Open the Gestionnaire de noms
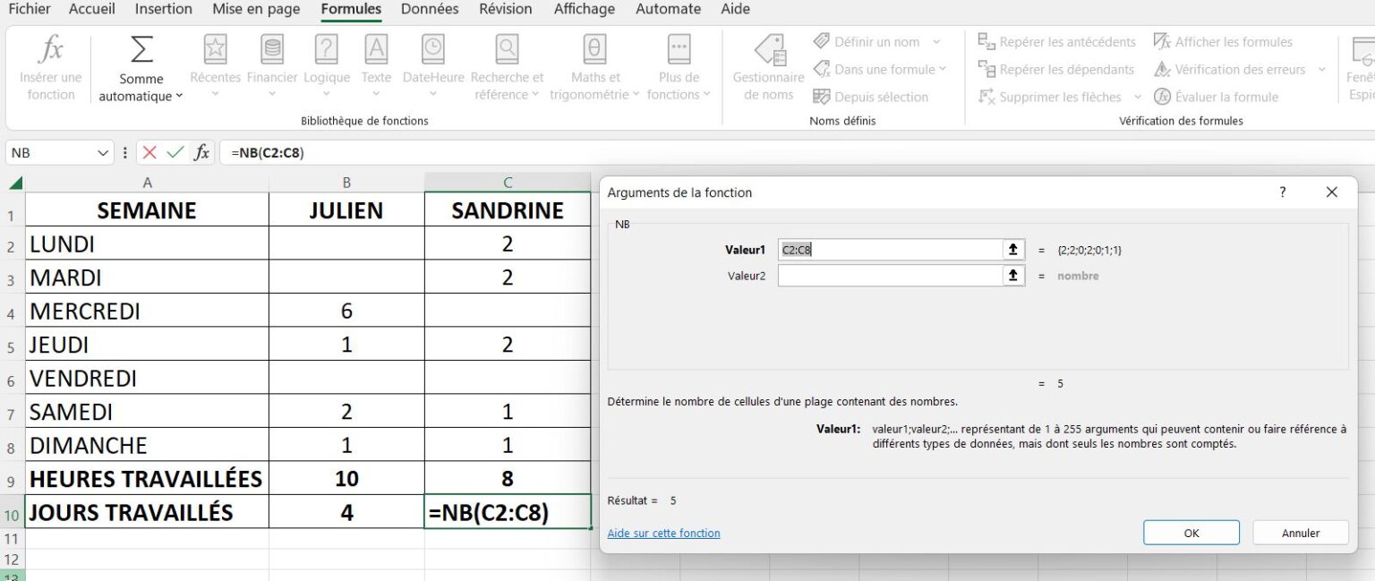1375x581 pixels. click(766, 67)
